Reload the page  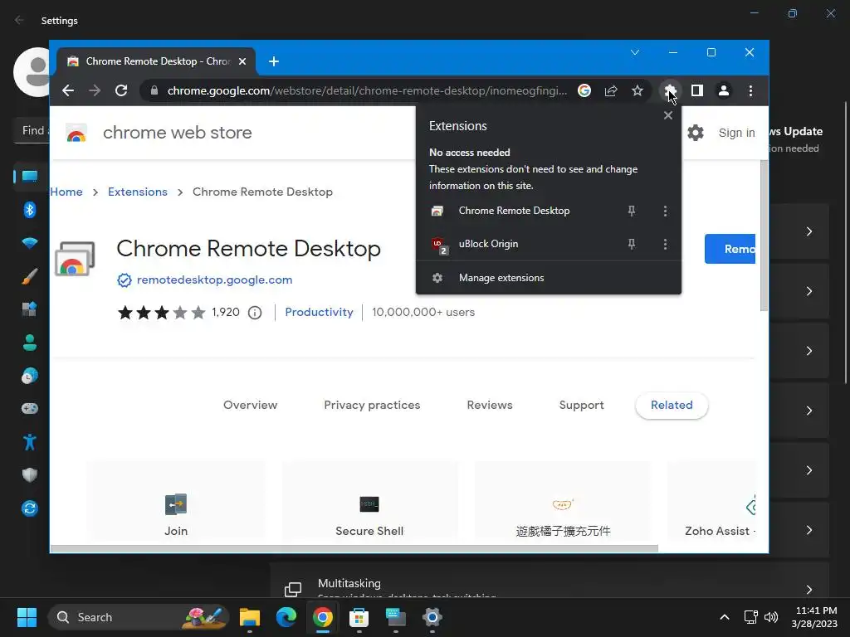coord(121,90)
